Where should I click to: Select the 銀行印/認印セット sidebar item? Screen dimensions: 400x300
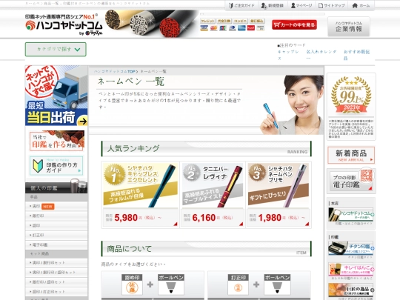[x=56, y=282]
